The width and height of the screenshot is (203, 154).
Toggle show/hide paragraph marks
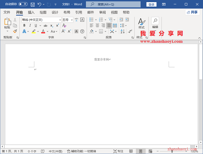click(x=130, y=31)
